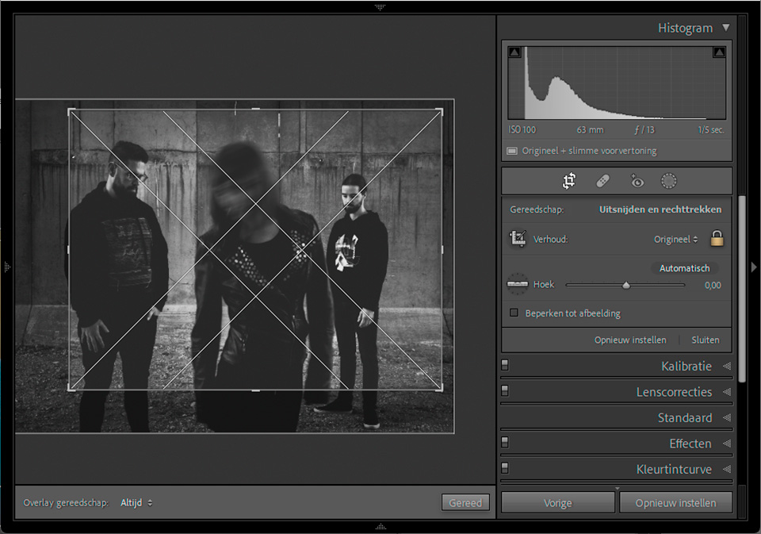Click the histogram graph
Image resolution: width=761 pixels, height=534 pixels.
pyautogui.click(x=617, y=83)
